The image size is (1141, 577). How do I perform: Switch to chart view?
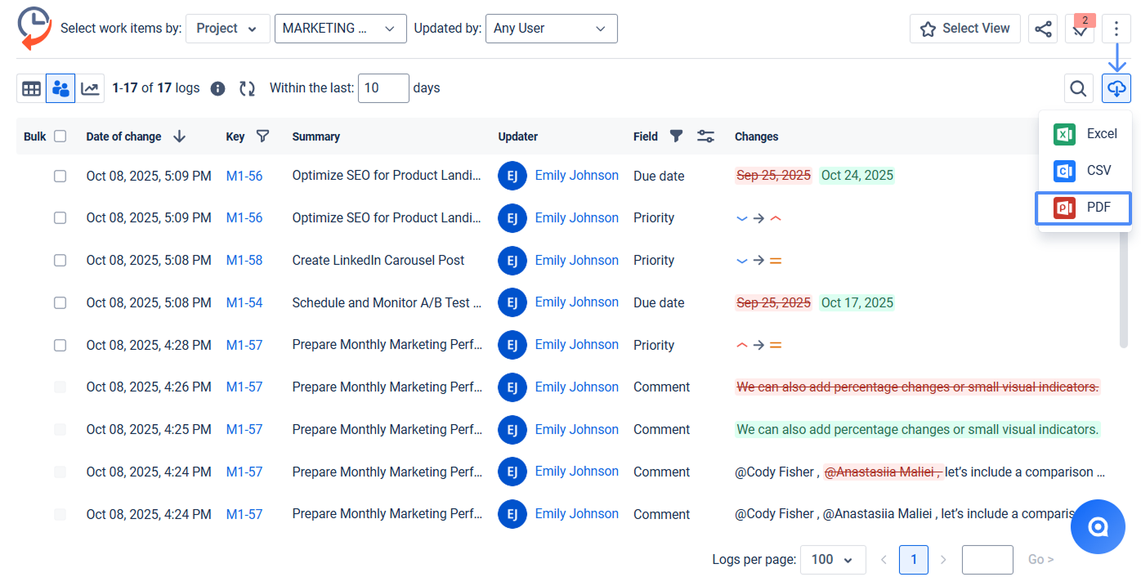coord(90,88)
